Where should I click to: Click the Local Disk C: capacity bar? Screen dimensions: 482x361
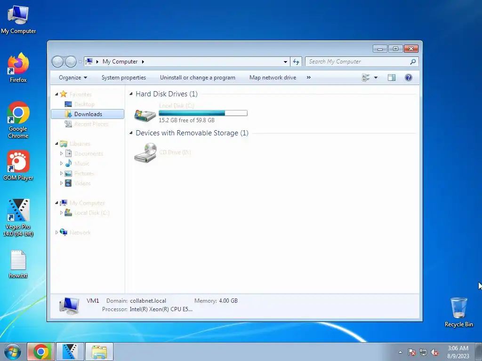pyautogui.click(x=203, y=113)
